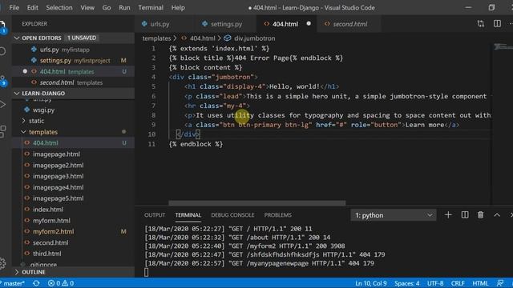Click the feedback icon in status bar
513x288 pixels.
coord(500,283)
